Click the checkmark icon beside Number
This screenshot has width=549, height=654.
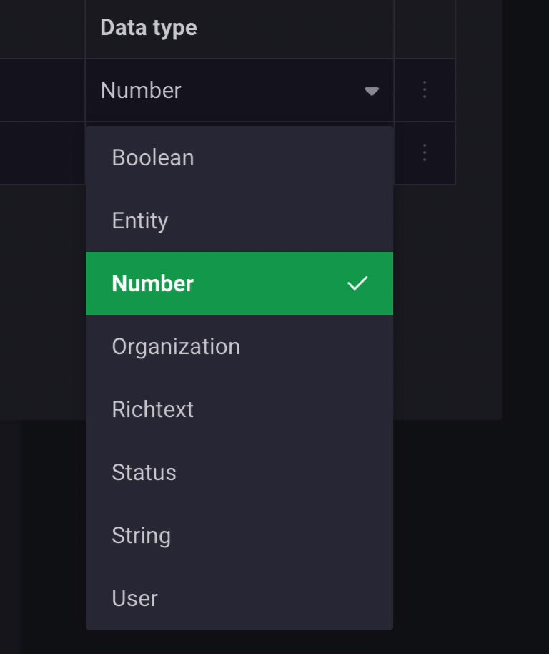click(357, 283)
